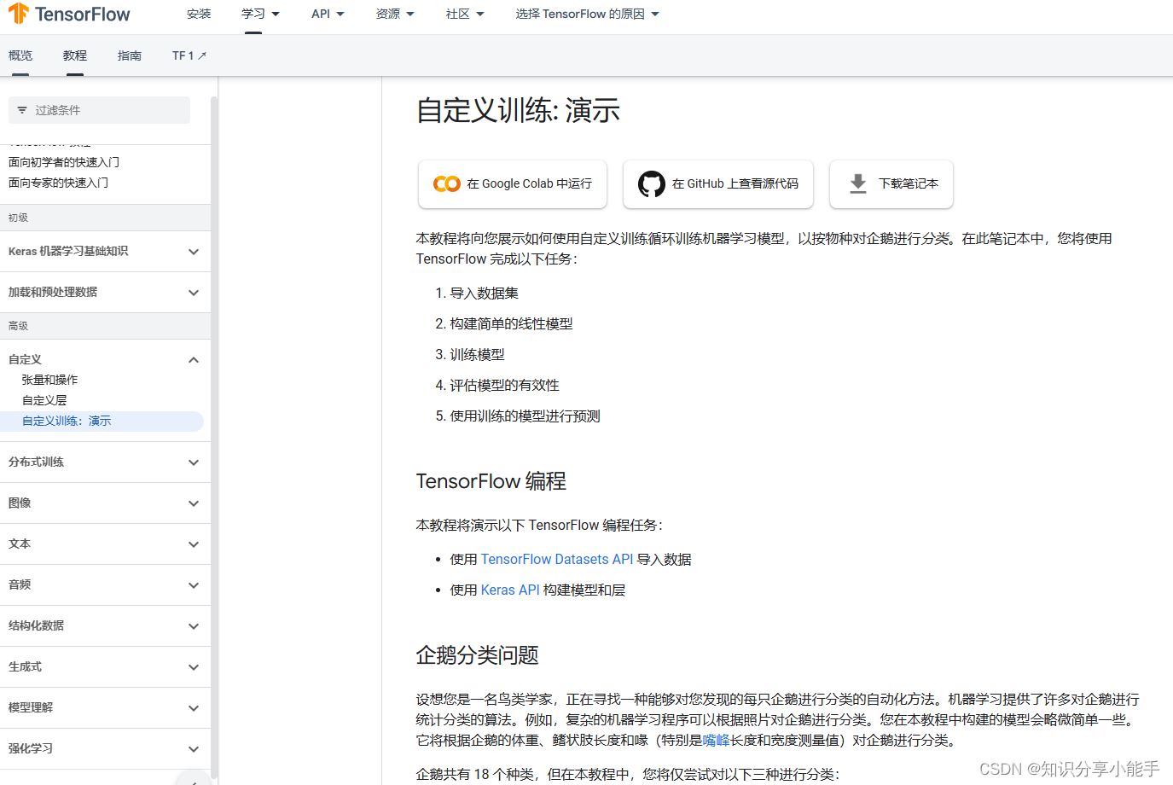Image resolution: width=1173 pixels, height=785 pixels.
Task: Open 选择 TensorFlow 的原因 dropdown
Action: point(588,14)
